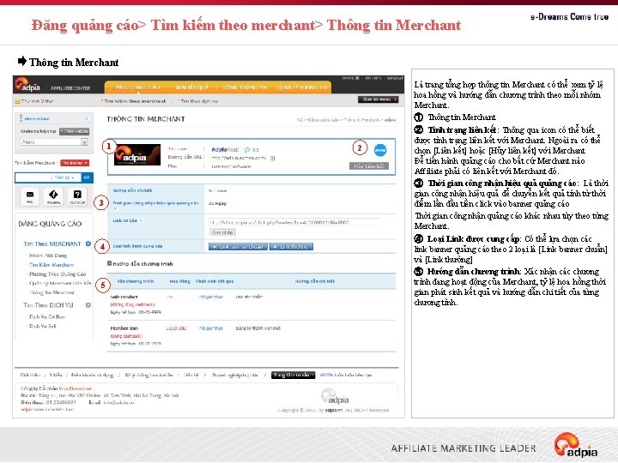The width and height of the screenshot is (618, 463).
Task: Expand the account name dropdown in sidebar
Action: [86, 118]
